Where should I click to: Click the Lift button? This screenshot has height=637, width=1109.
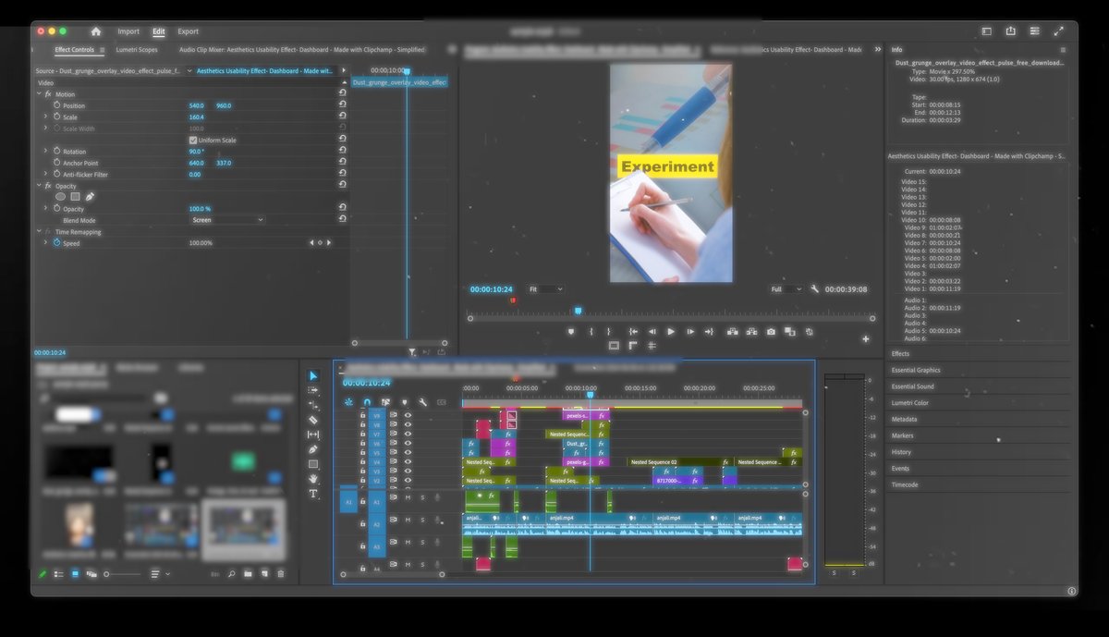(733, 331)
